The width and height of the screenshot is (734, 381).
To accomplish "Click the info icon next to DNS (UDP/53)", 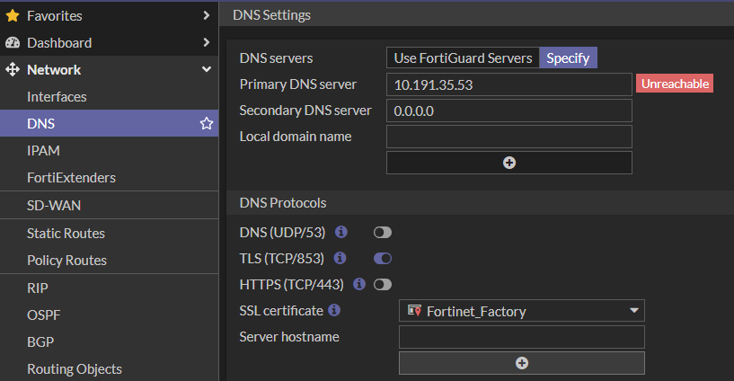I will click(341, 232).
